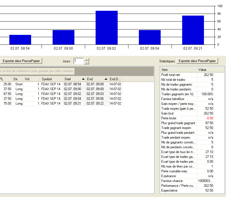The width and height of the screenshot is (226, 197).
Task: Click the End D... column header
Action: pyautogui.click(x=115, y=79)
